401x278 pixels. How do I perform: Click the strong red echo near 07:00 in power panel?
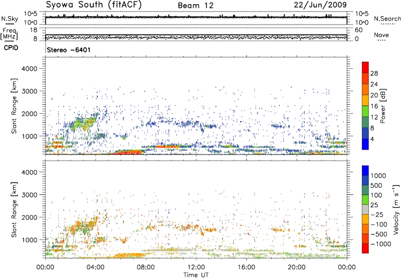pos(130,153)
